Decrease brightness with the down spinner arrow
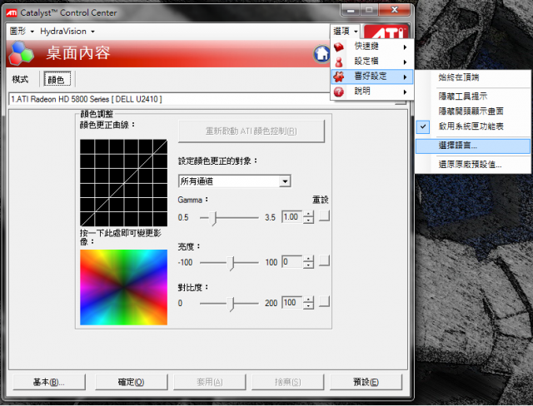Viewport: 533px width, 406px height. (x=308, y=265)
